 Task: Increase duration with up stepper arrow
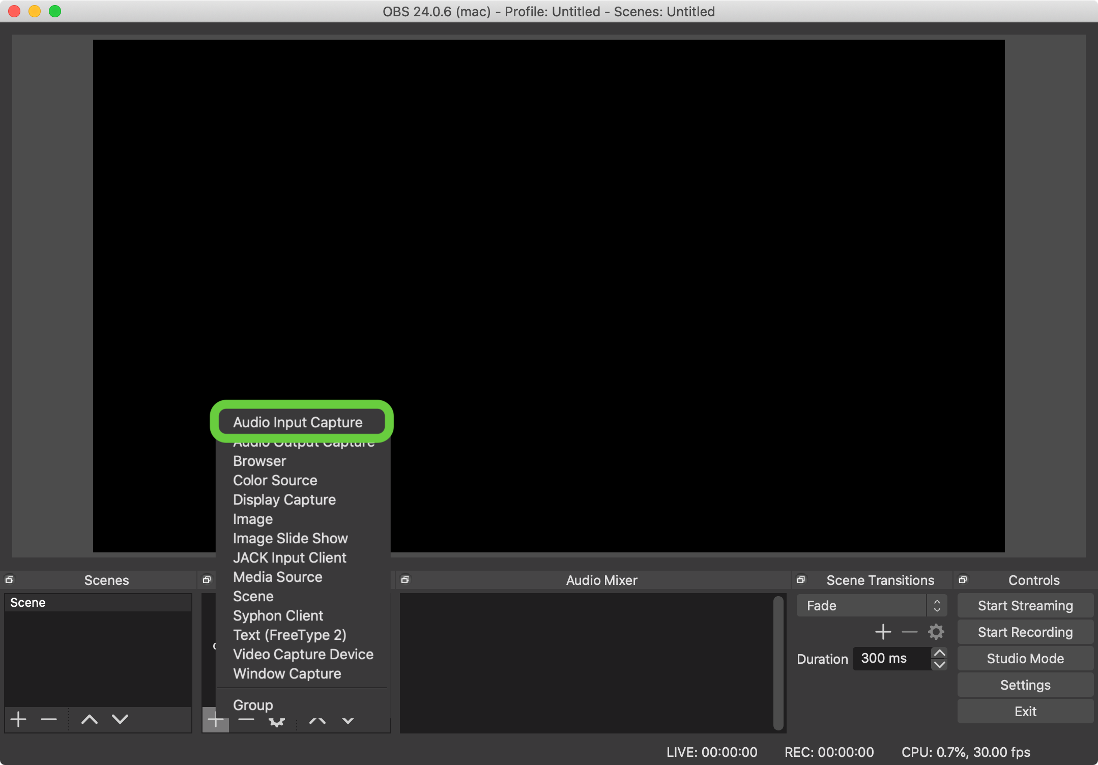[939, 653]
